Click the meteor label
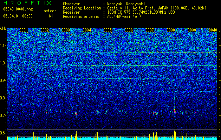Viewport: 221px width, 140px height. pyautogui.click(x=50, y=11)
